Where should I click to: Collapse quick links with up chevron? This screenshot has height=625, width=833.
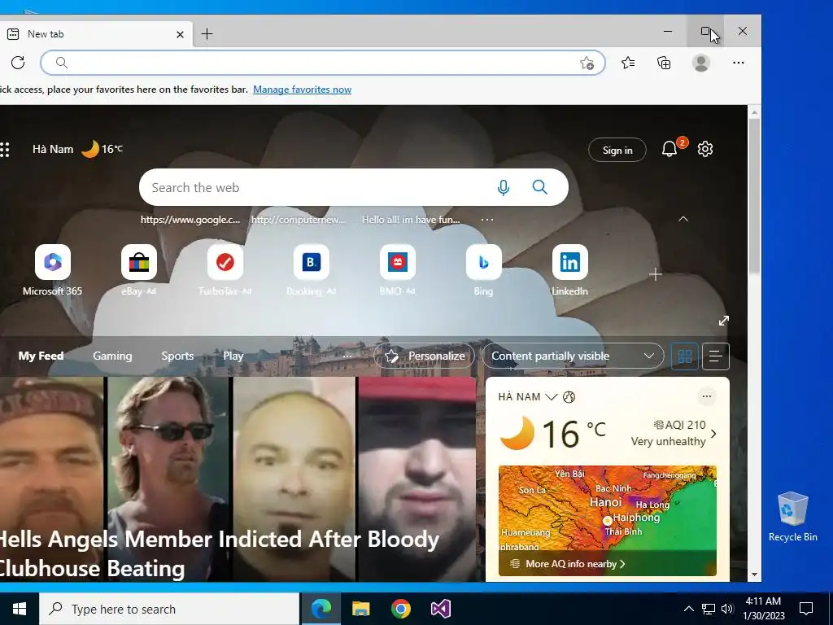tap(683, 219)
